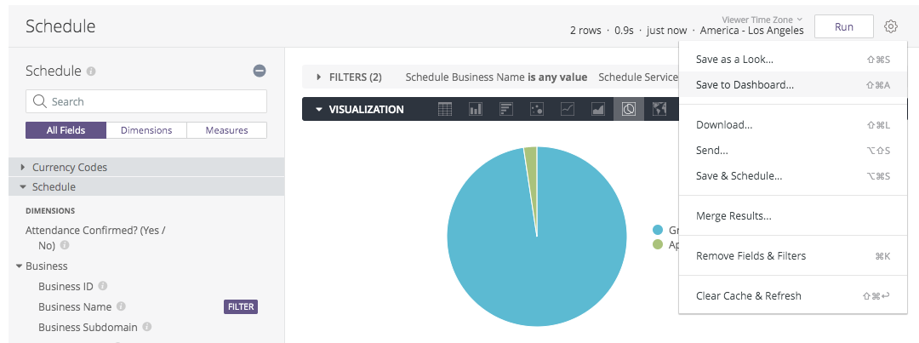Select the scatterplot visualization icon
Screen dimensions: 919x343
(536, 109)
